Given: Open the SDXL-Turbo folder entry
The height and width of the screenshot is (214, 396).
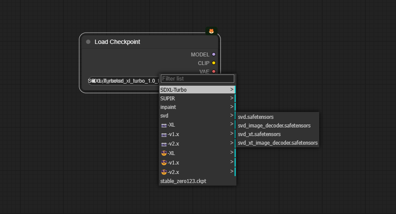Looking at the screenshot, I should click(x=198, y=90).
